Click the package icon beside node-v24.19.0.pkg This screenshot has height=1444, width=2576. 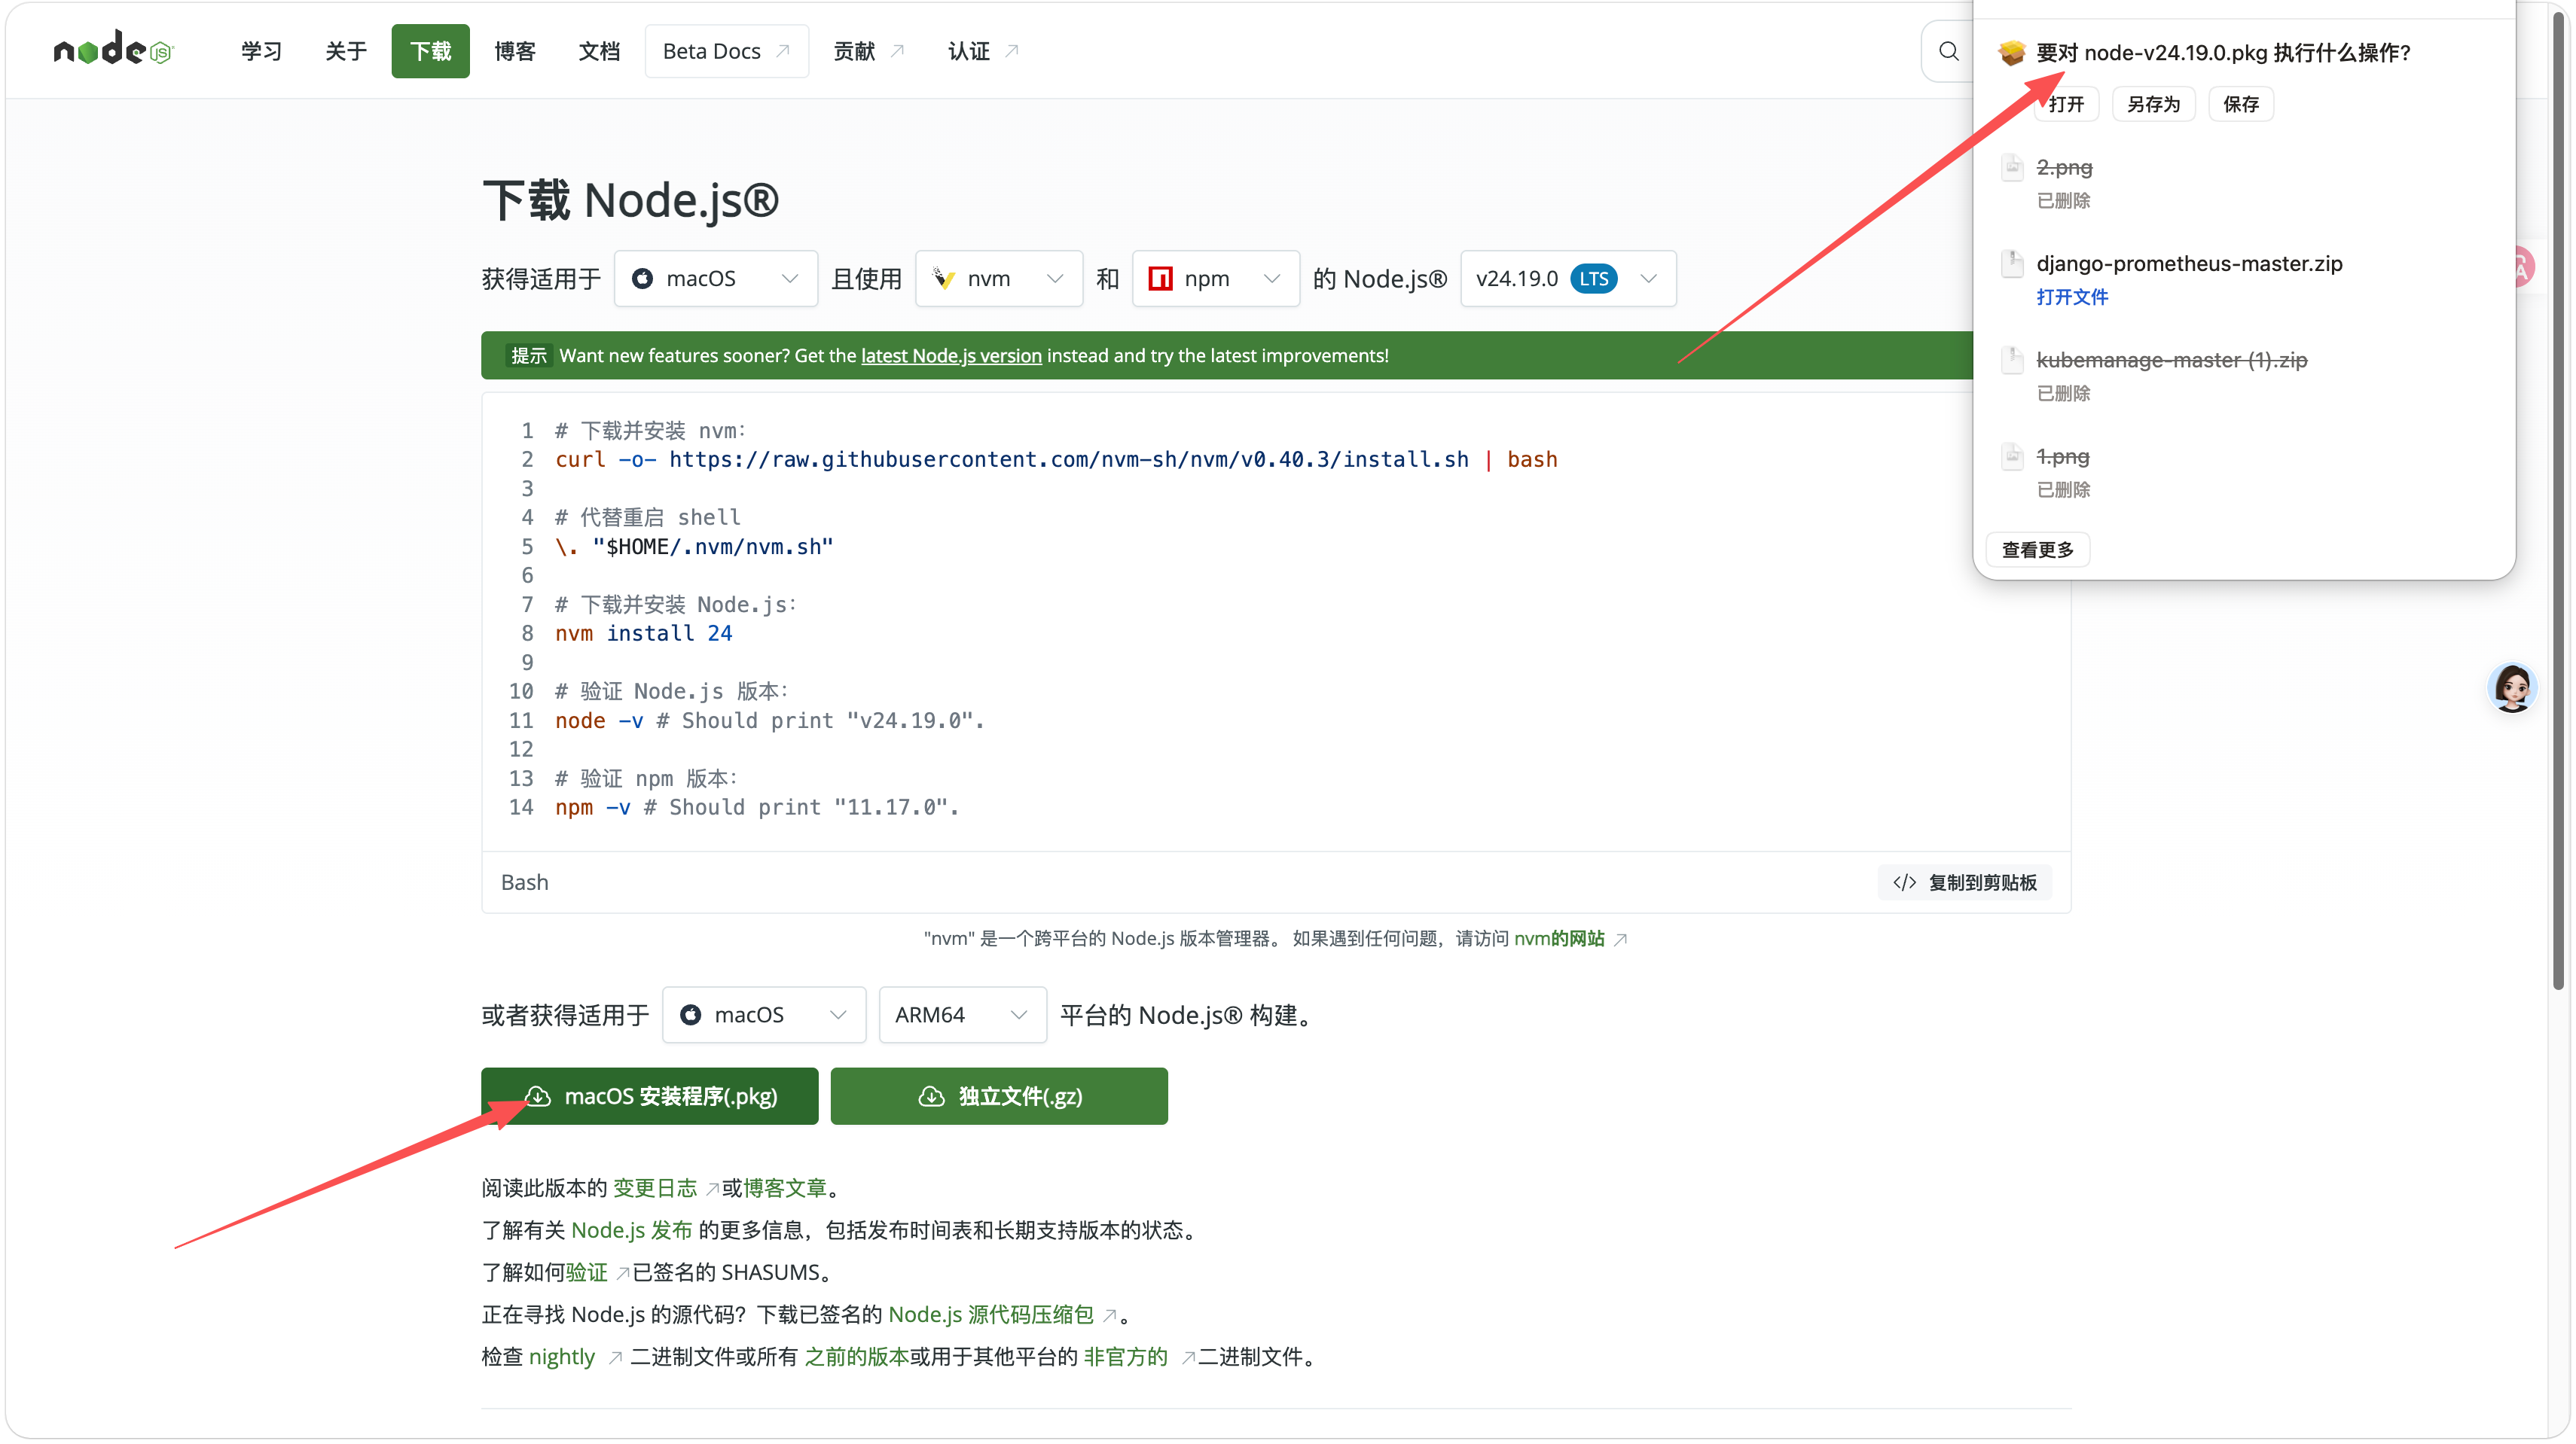(x=2011, y=52)
